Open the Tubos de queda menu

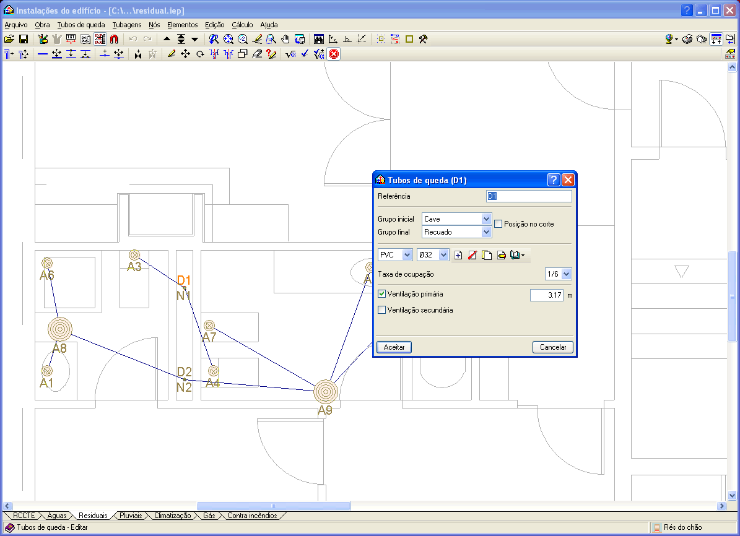click(x=81, y=25)
